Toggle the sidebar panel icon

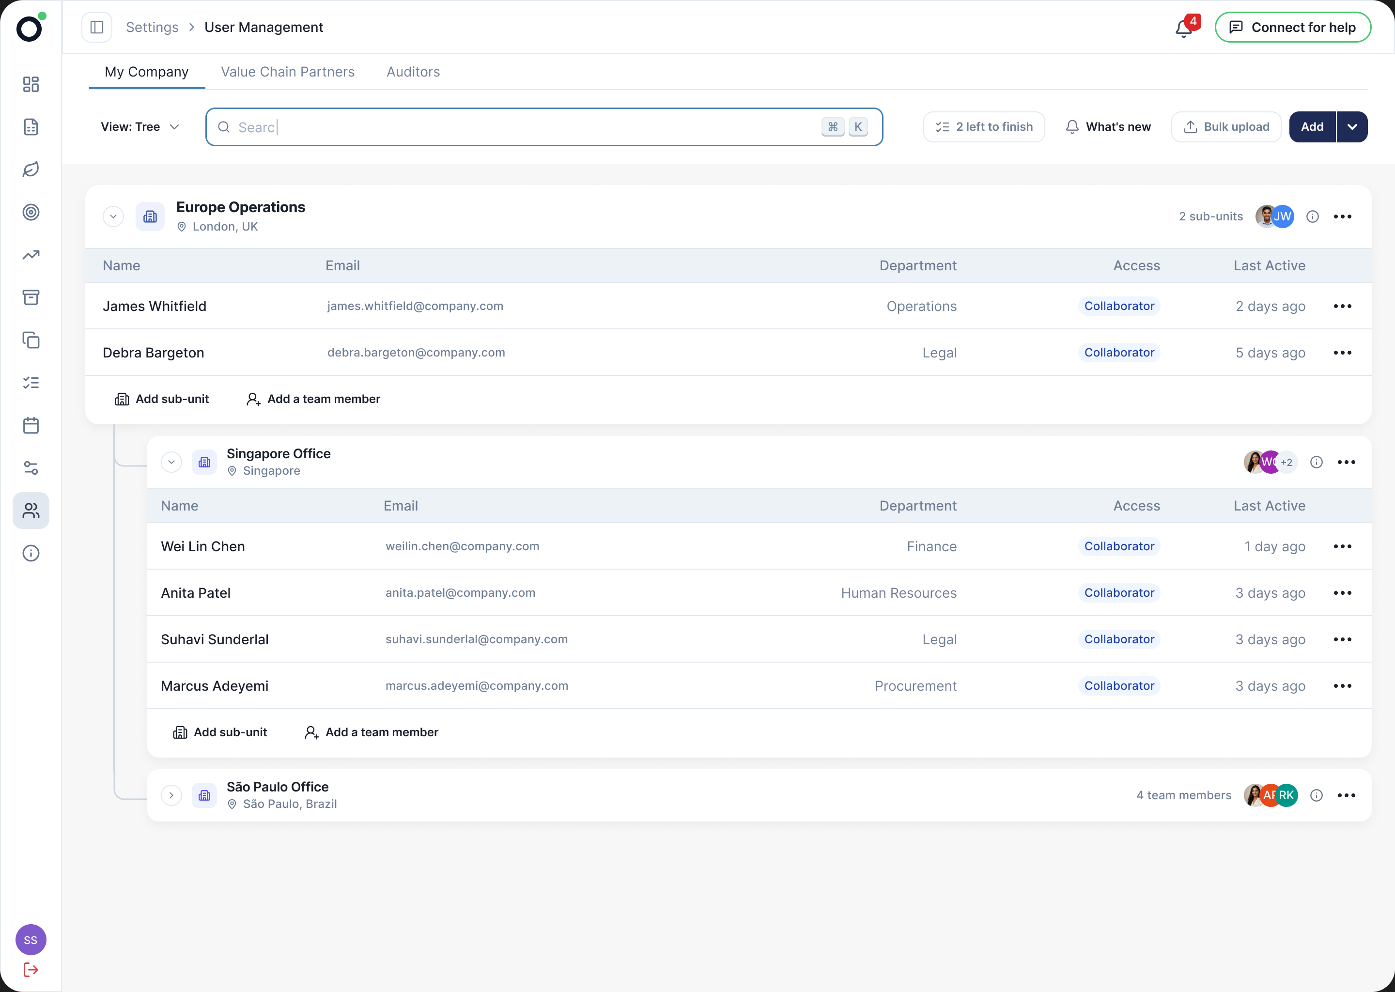(97, 28)
